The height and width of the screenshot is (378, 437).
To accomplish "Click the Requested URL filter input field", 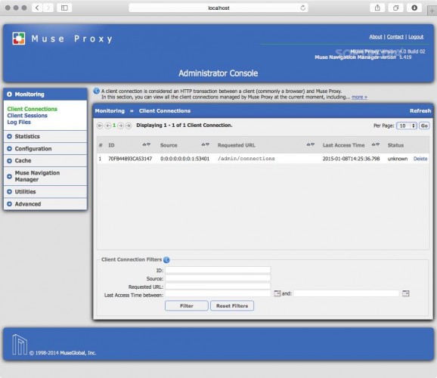I will click(x=218, y=287).
